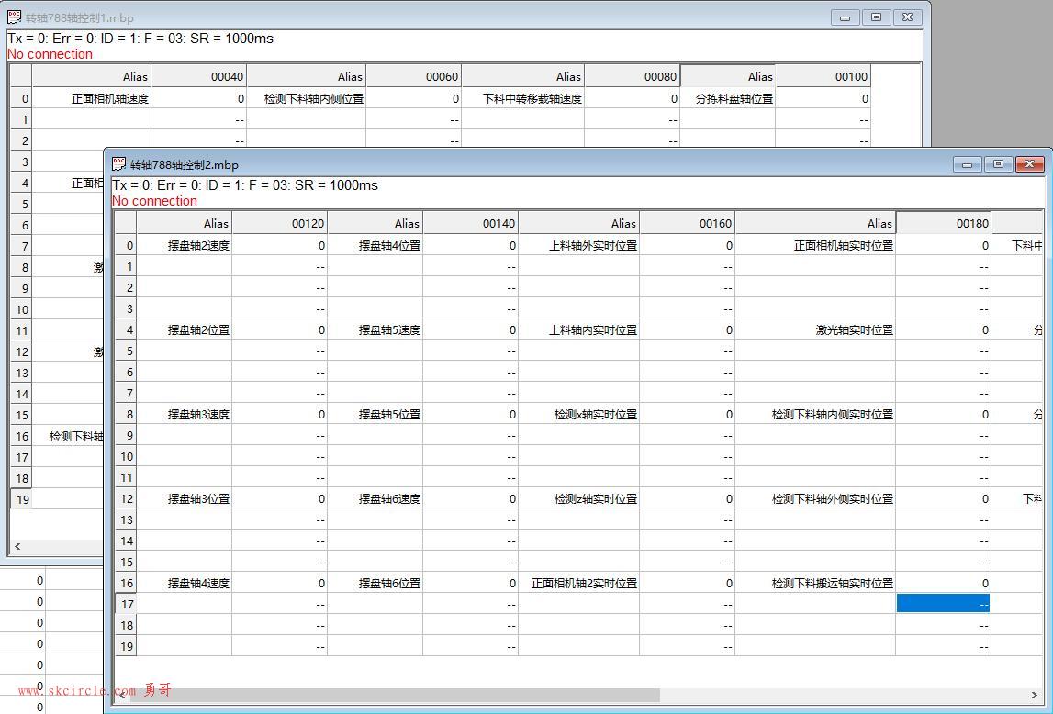Select the 00060 column header in window 1
The height and width of the screenshot is (714, 1053).
pyautogui.click(x=413, y=76)
